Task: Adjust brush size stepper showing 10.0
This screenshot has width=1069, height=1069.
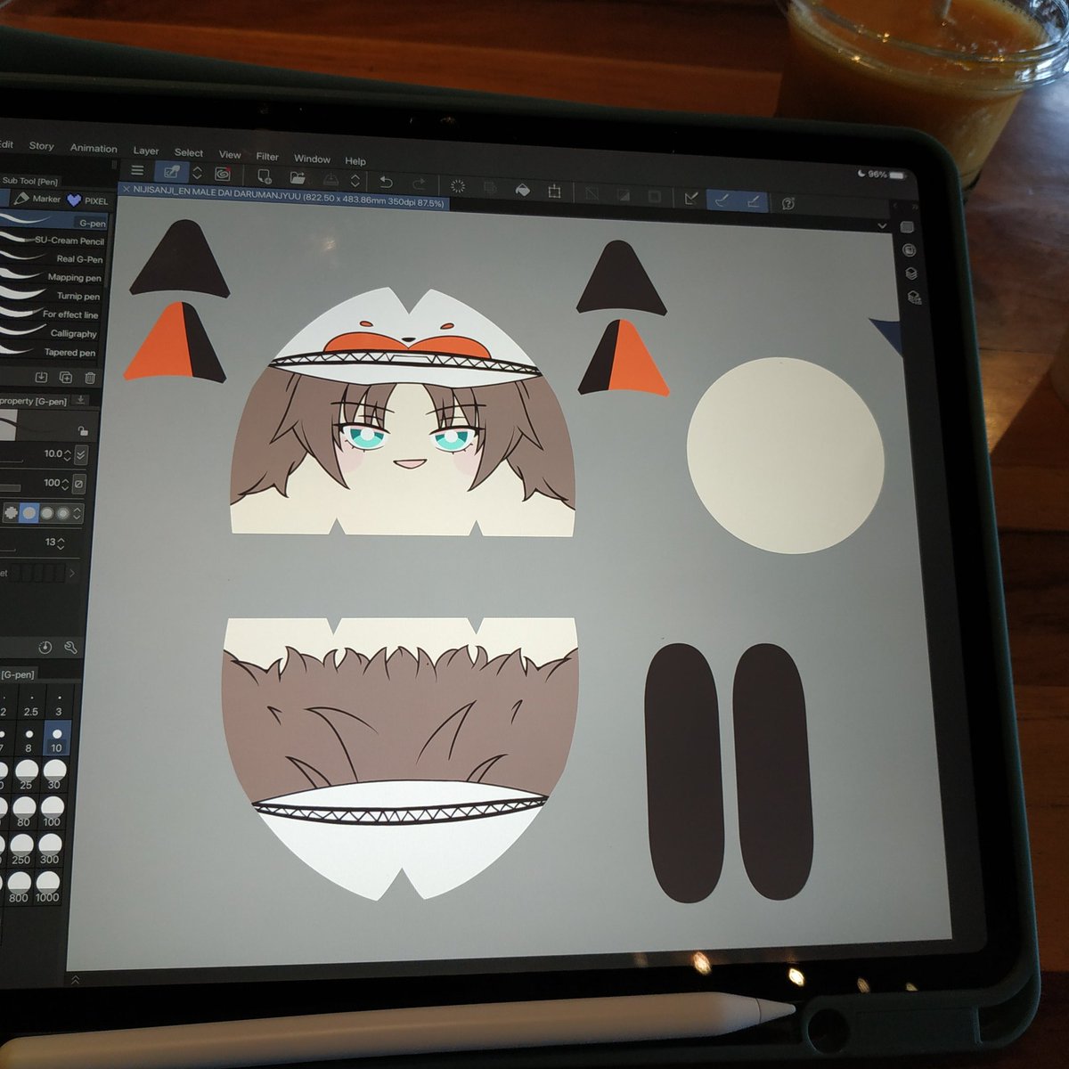Action: [x=67, y=454]
